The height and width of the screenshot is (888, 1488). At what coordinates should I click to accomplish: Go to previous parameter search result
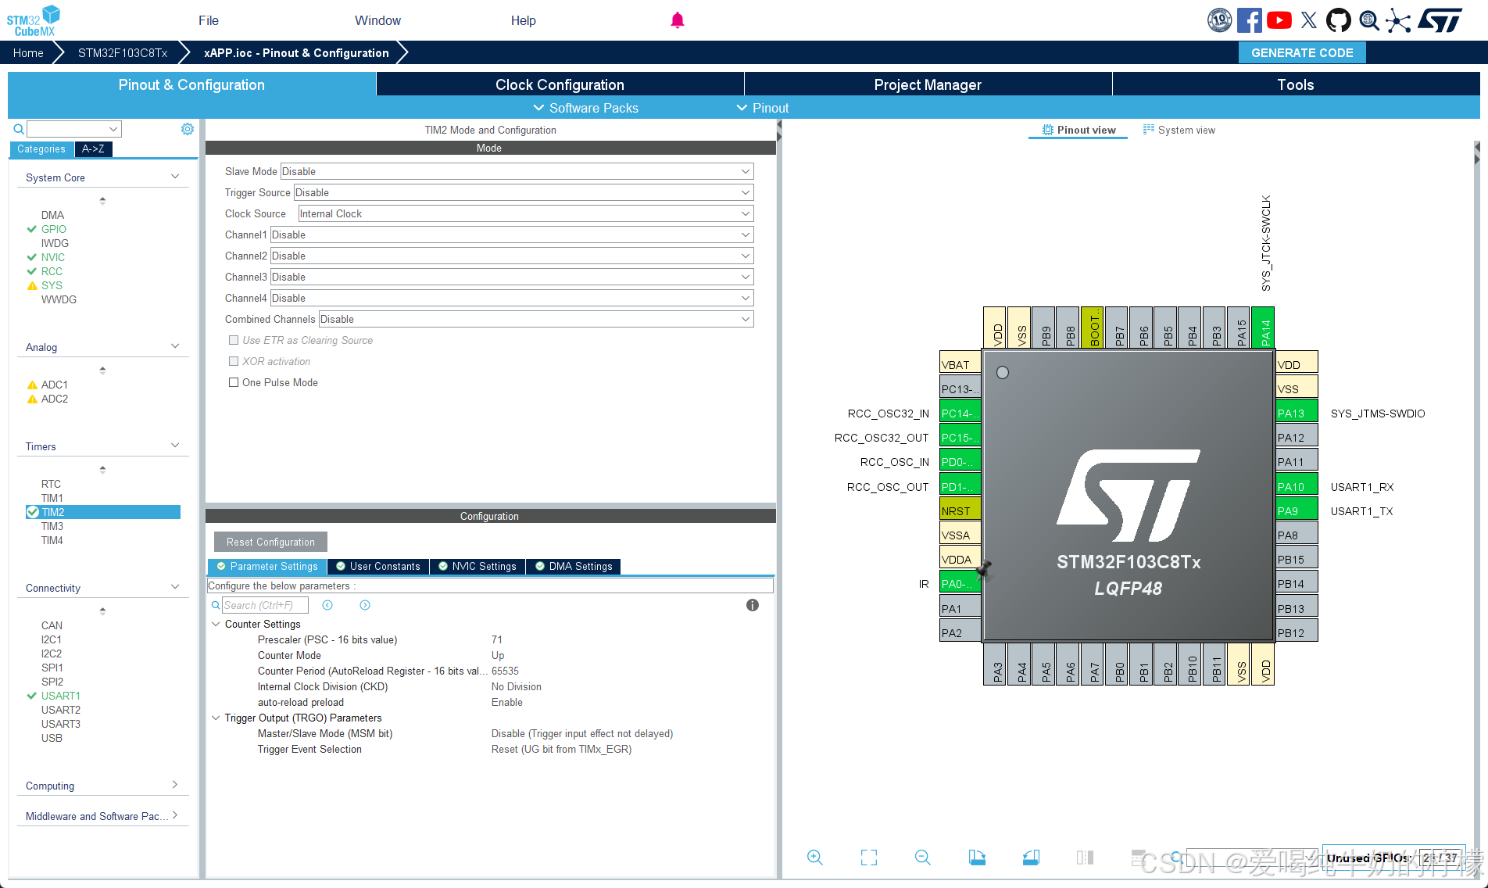click(327, 605)
